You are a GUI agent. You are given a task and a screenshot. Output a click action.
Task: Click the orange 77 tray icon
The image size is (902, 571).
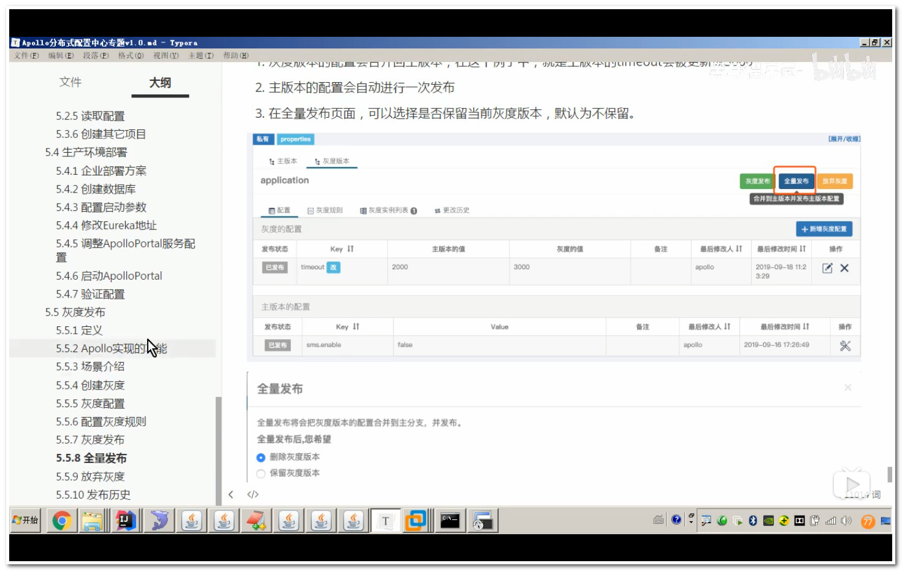point(868,521)
